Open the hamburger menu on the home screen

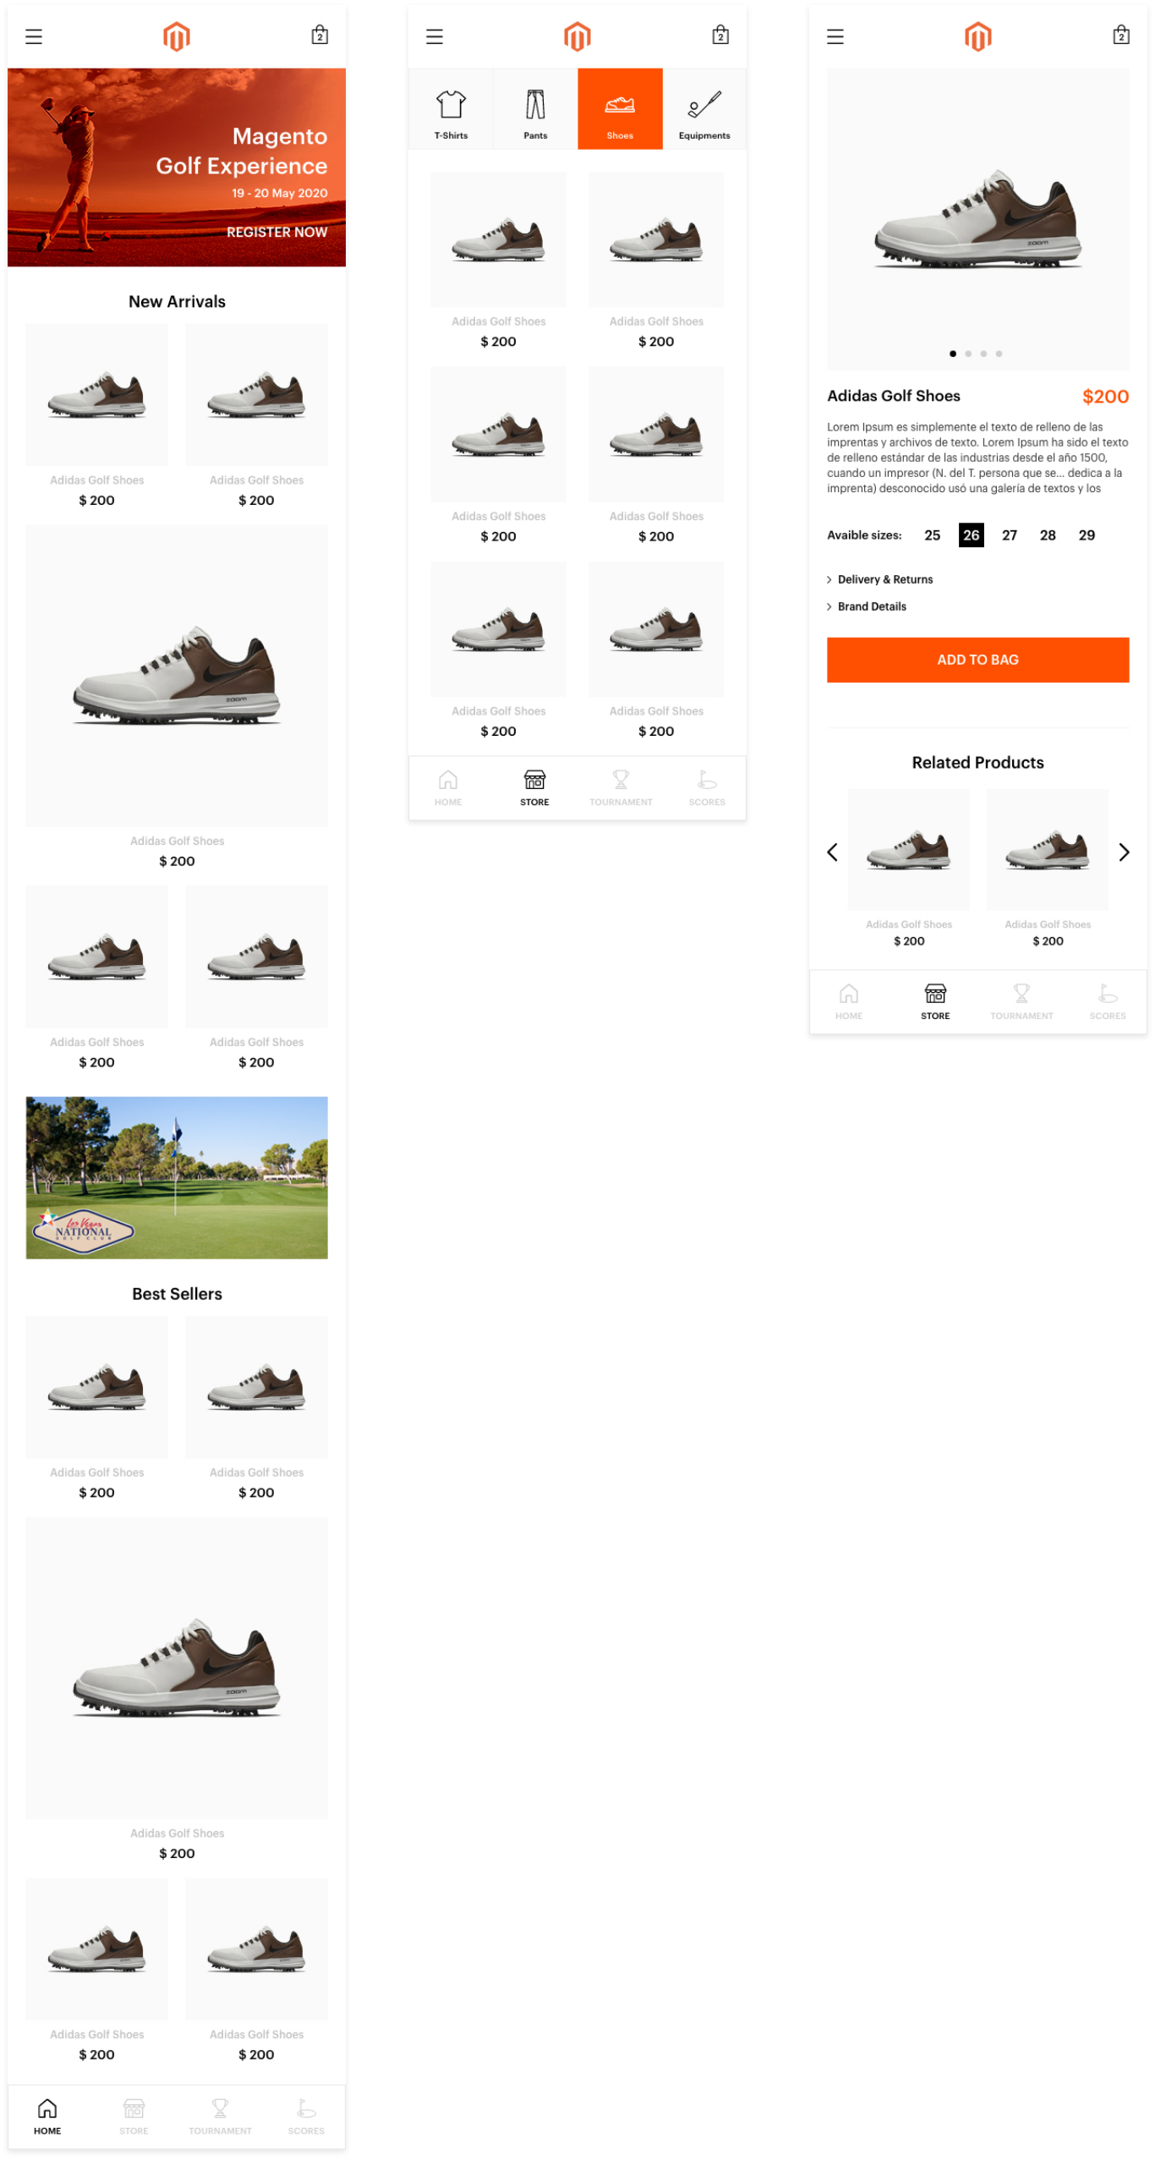(34, 36)
